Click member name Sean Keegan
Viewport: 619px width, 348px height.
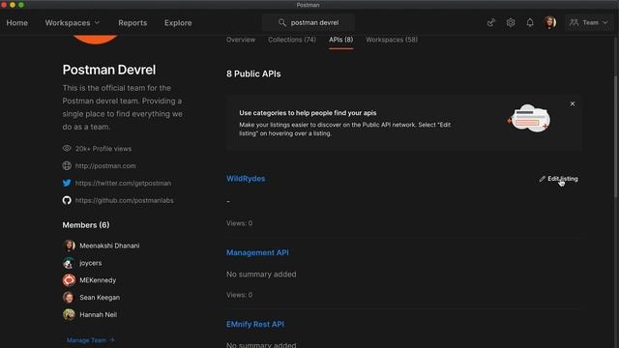pyautogui.click(x=100, y=298)
